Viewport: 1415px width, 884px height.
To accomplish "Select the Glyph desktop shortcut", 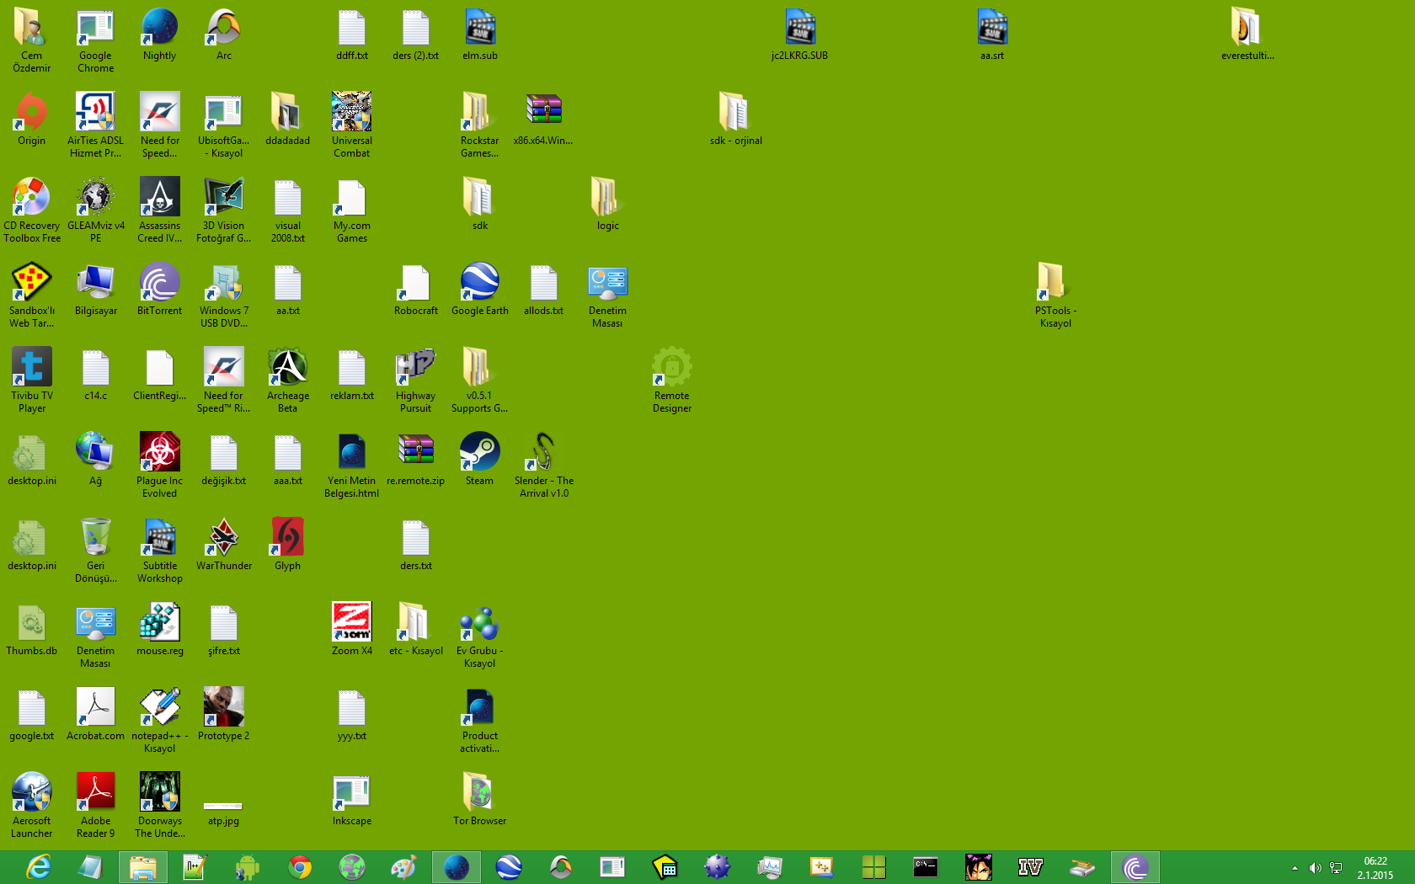I will click(x=288, y=545).
